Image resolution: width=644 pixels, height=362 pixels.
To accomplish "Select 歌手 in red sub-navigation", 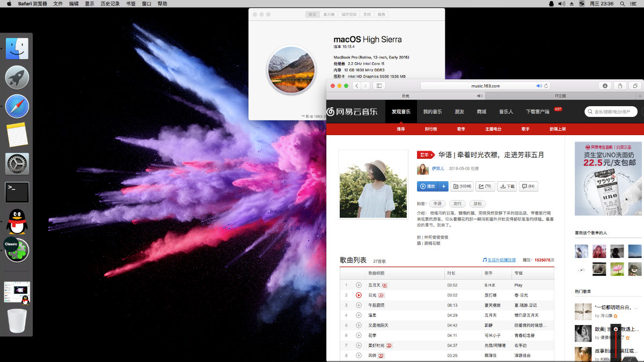I will 525,129.
